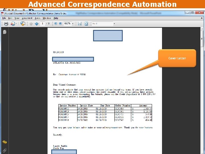Maximize the Acrobat window
205x154 pixels.
point(192,13)
